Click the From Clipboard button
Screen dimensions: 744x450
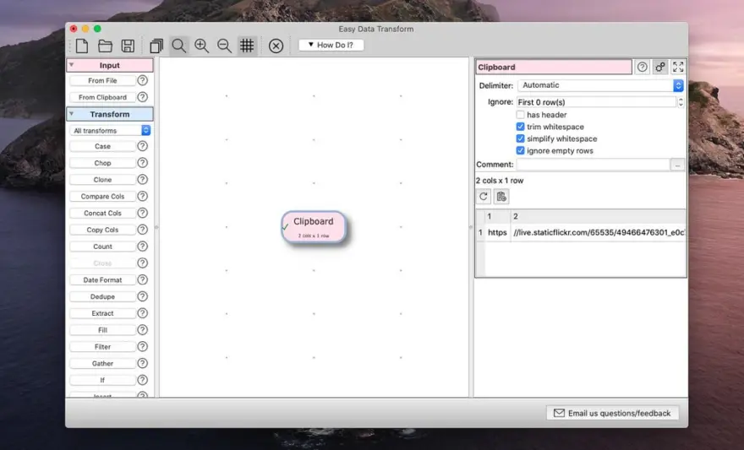tap(102, 97)
